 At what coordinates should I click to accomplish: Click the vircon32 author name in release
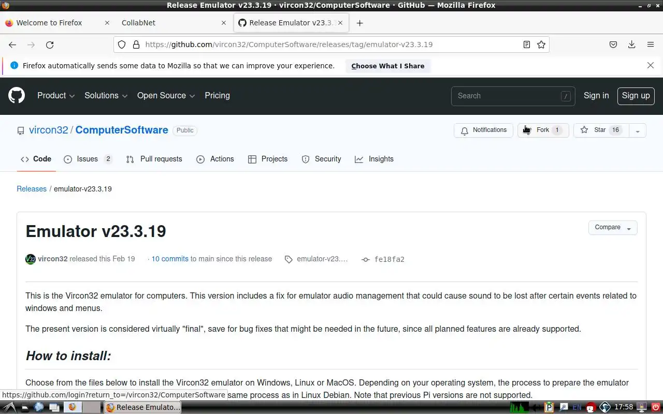pyautogui.click(x=52, y=259)
